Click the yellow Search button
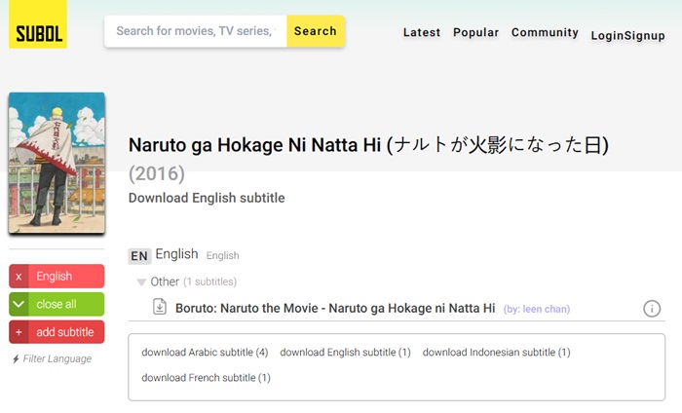This screenshot has width=682, height=413. (316, 31)
